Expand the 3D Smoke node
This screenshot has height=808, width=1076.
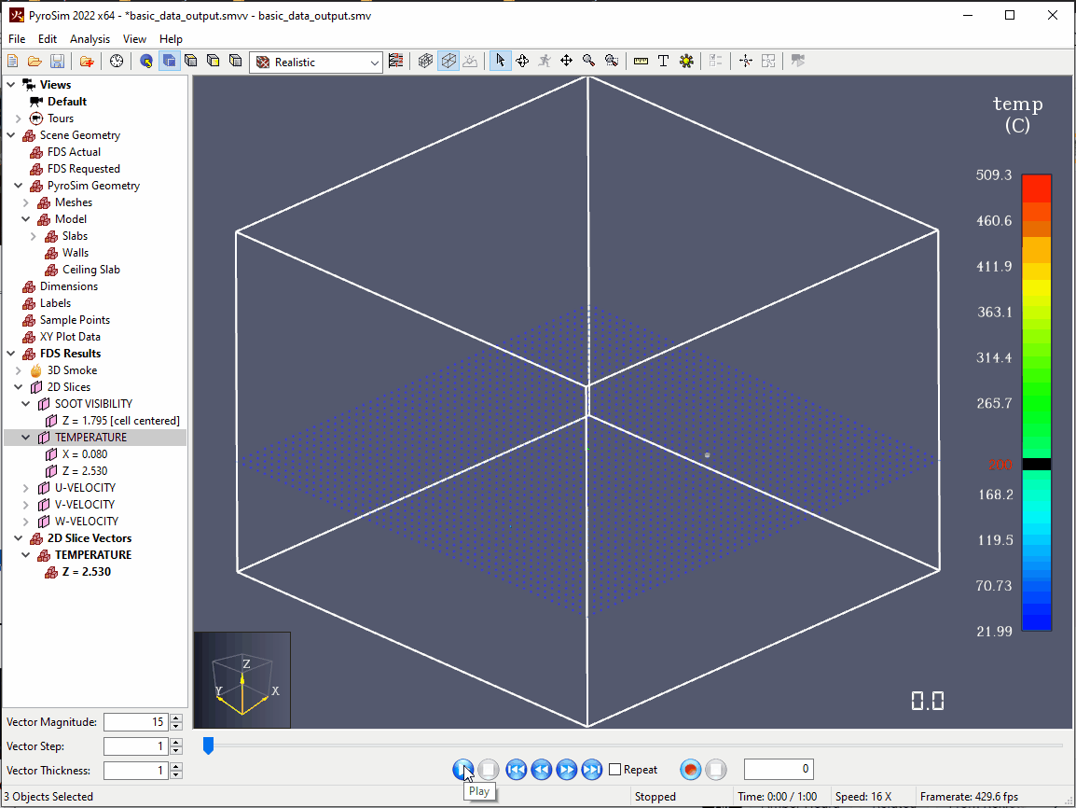[x=19, y=370]
